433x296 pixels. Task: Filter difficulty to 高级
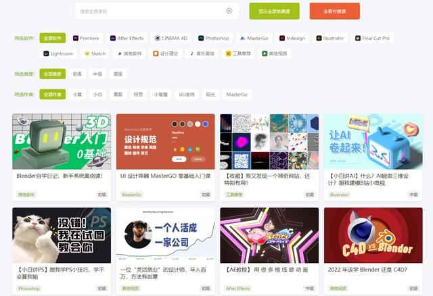point(118,74)
